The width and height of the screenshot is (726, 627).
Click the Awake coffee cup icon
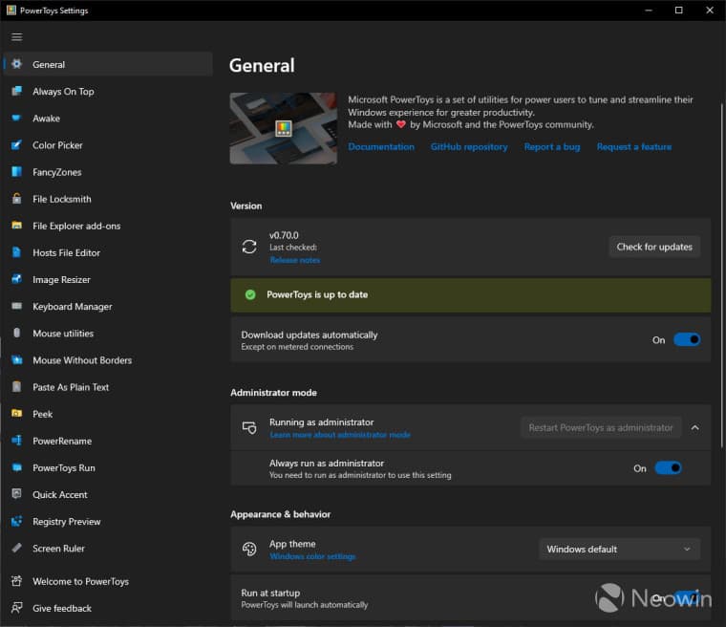pos(16,119)
